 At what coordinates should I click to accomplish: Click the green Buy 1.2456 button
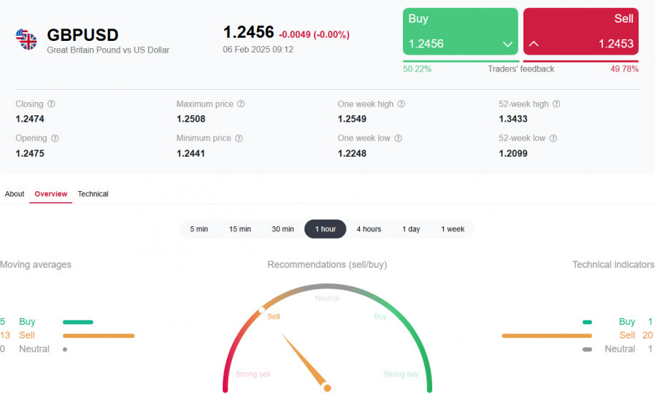461,31
